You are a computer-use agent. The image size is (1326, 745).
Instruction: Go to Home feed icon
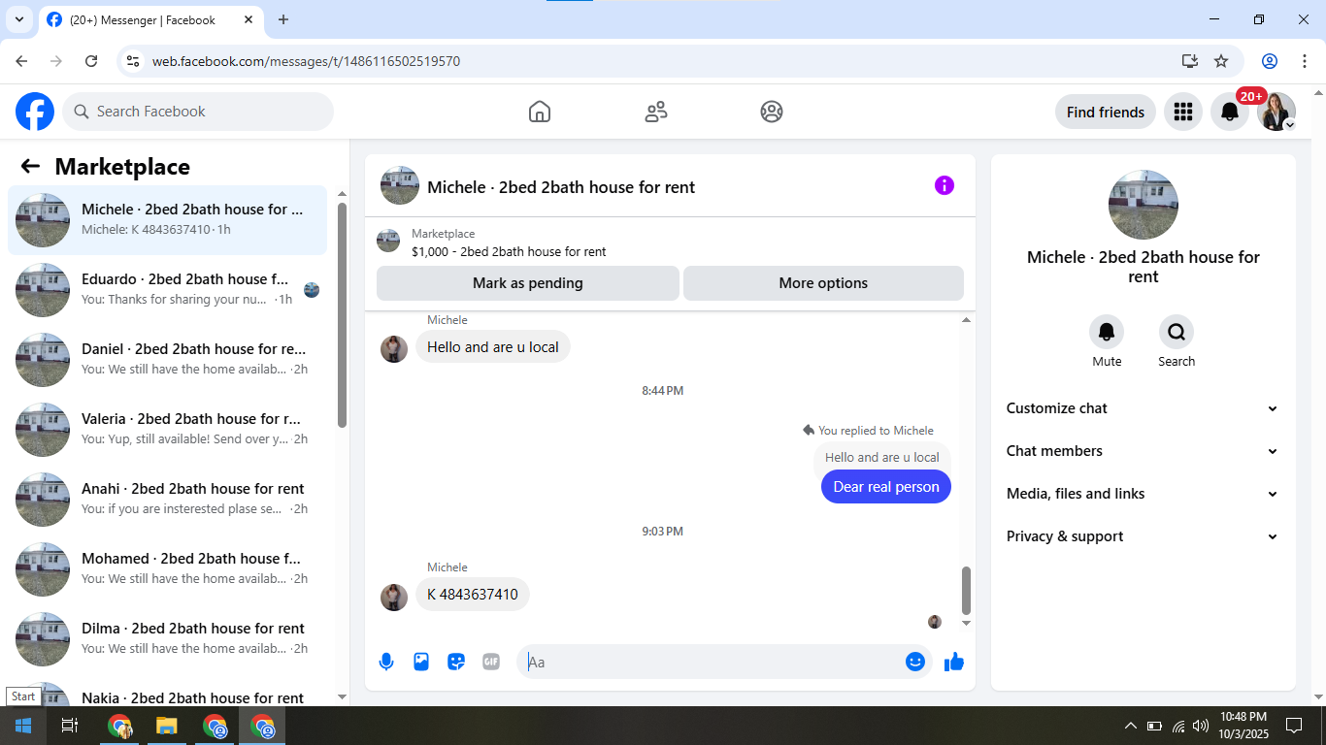[540, 112]
